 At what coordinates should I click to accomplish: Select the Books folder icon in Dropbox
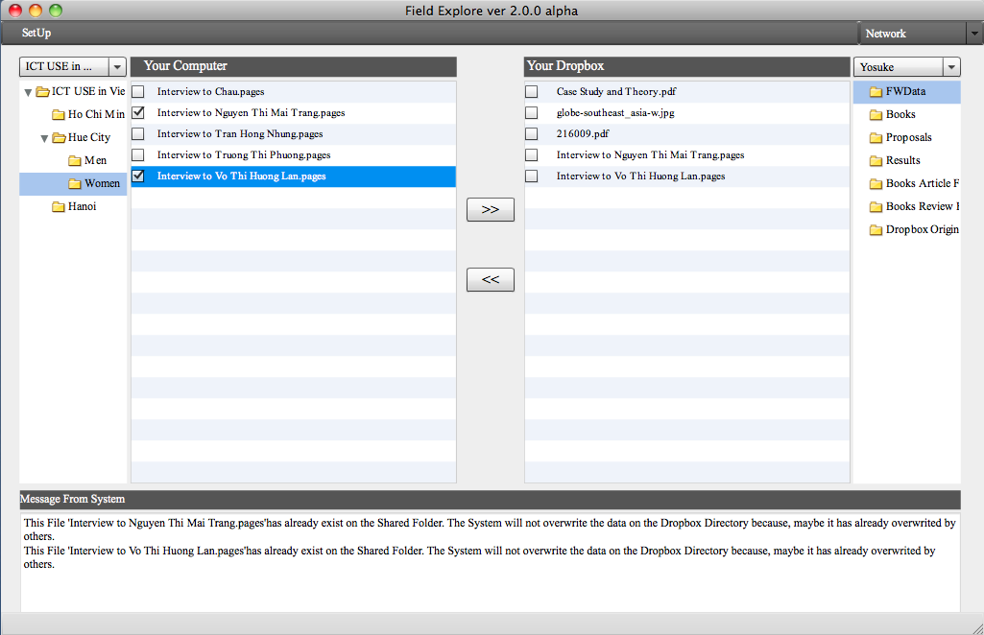(876, 115)
